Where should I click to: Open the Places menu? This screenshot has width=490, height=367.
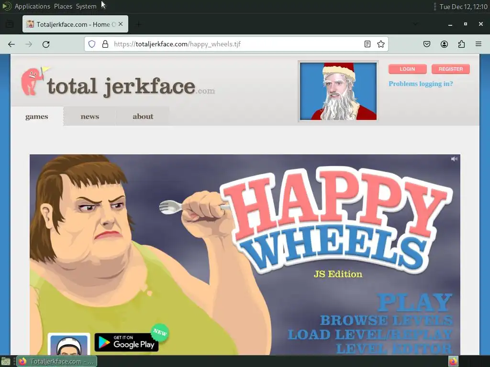tap(63, 6)
